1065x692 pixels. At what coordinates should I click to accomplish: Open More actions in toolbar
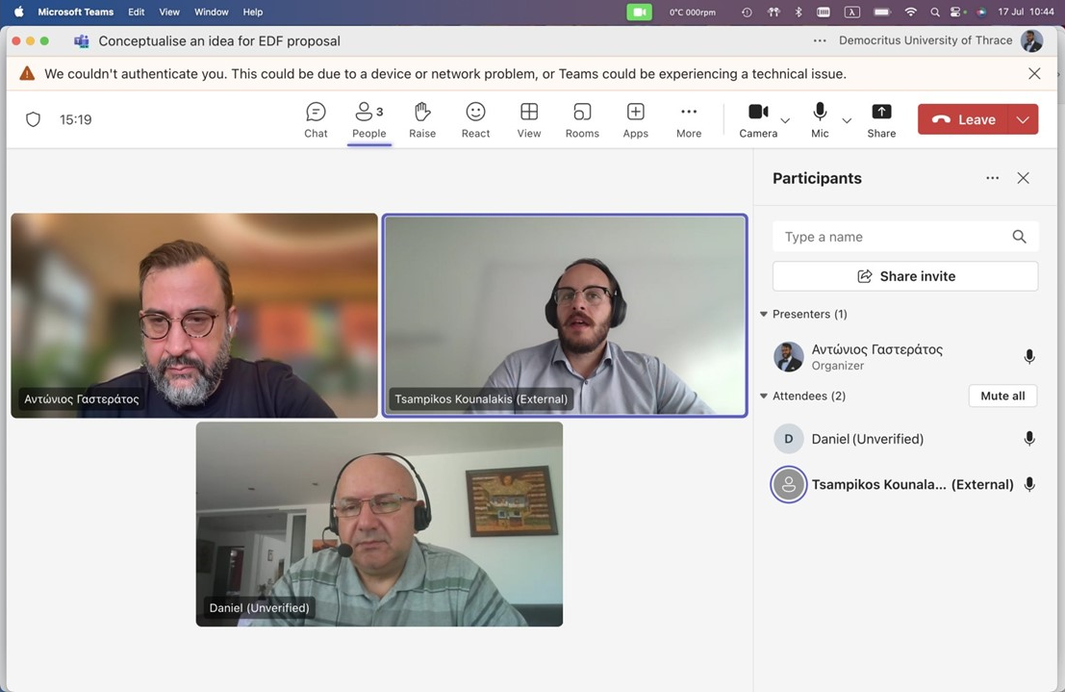(689, 120)
